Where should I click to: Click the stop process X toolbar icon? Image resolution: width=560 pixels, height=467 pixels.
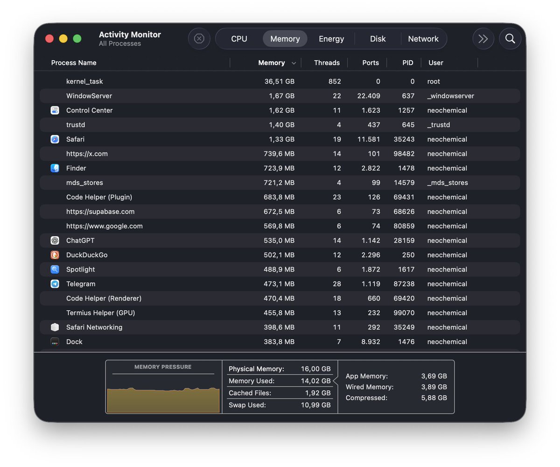(x=199, y=39)
